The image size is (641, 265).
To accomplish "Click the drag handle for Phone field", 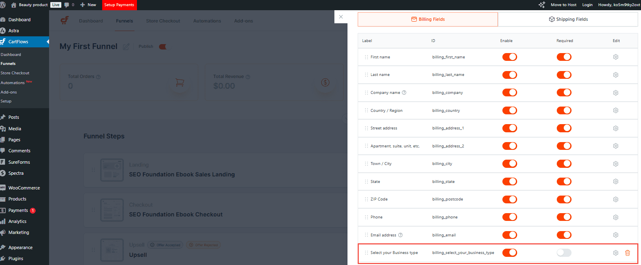I will click(x=366, y=217).
